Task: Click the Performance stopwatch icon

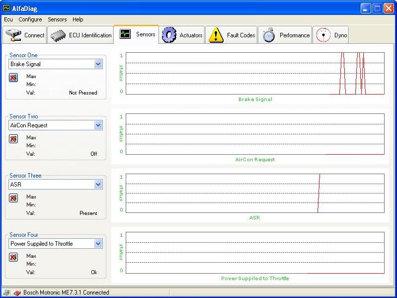Action: click(269, 35)
